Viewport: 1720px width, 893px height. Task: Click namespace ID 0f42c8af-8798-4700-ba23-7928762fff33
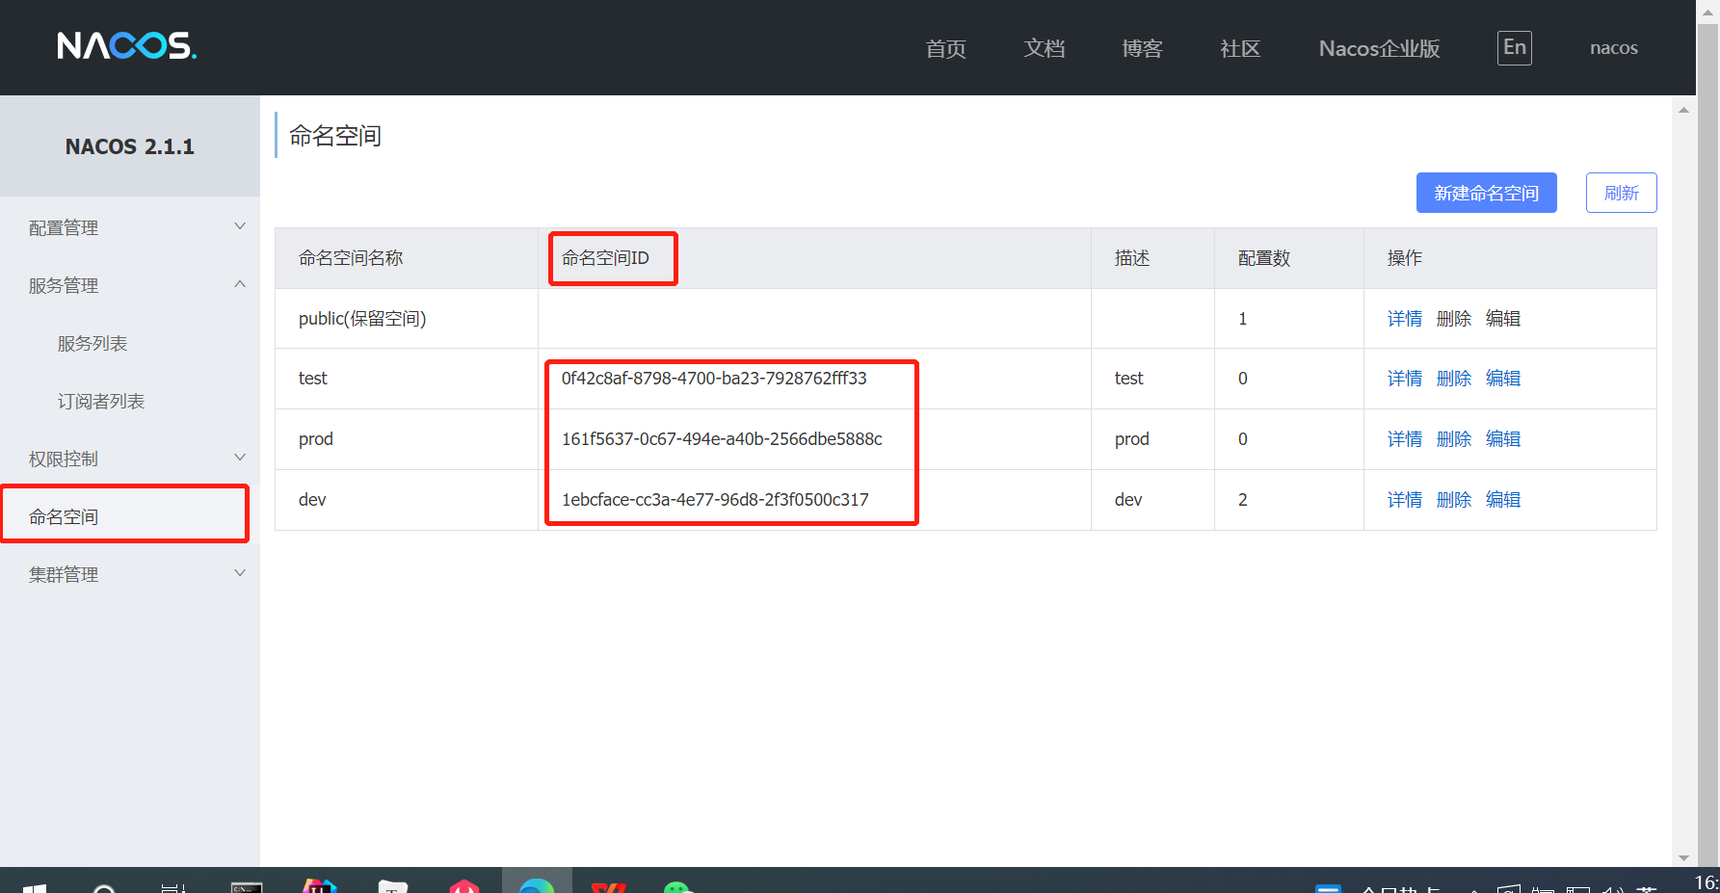pyautogui.click(x=714, y=379)
